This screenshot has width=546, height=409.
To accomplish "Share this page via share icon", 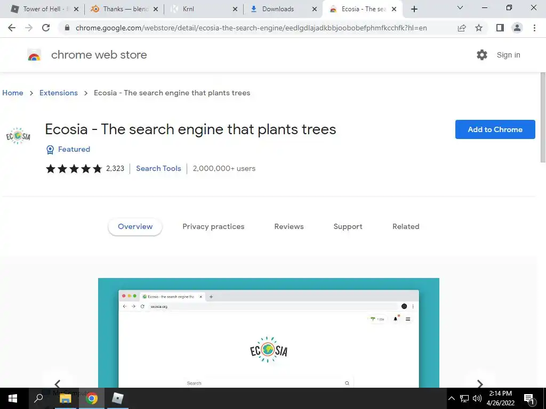I will point(462,28).
